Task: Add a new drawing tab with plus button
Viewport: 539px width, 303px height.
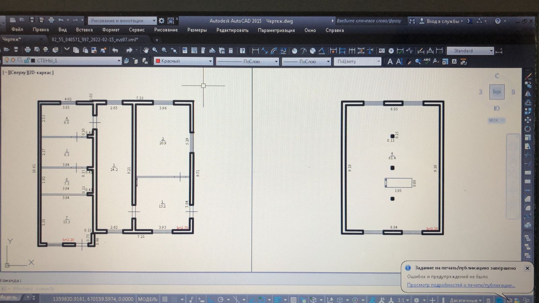Action: (x=157, y=40)
